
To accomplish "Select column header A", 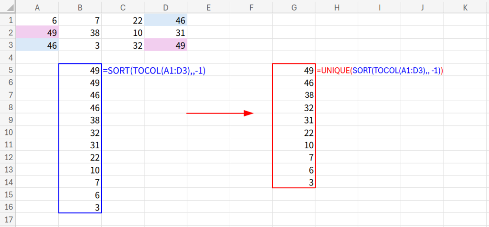I will pos(38,7).
